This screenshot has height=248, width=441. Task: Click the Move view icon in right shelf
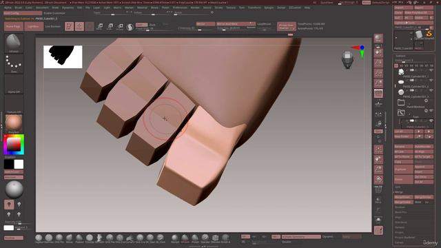point(378,160)
